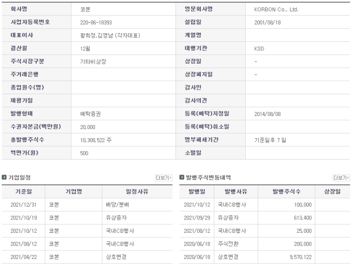351x265 pixels.
Task: Click the 25,000 issued shares value
Action: [x=304, y=231]
